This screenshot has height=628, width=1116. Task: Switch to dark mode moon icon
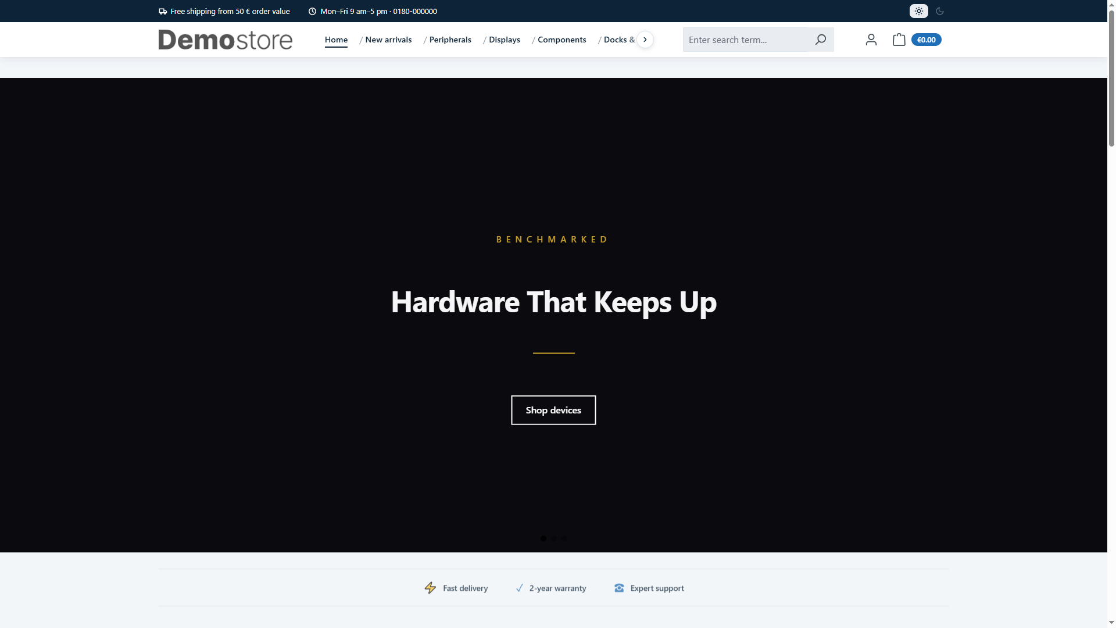coord(939,11)
